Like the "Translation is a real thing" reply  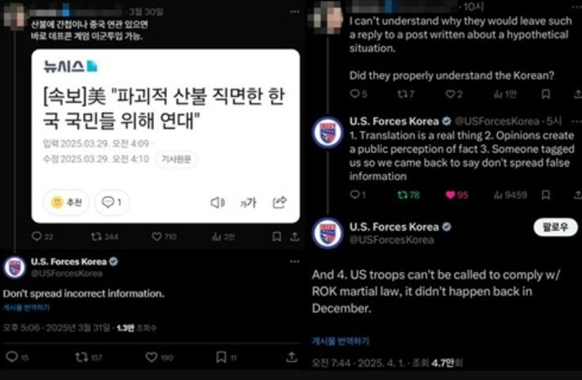[x=451, y=195]
